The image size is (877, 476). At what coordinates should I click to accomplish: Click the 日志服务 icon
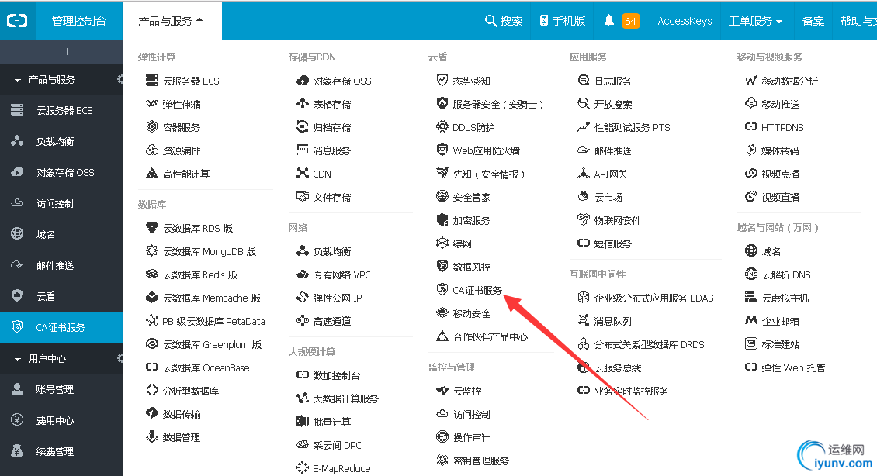coord(584,81)
